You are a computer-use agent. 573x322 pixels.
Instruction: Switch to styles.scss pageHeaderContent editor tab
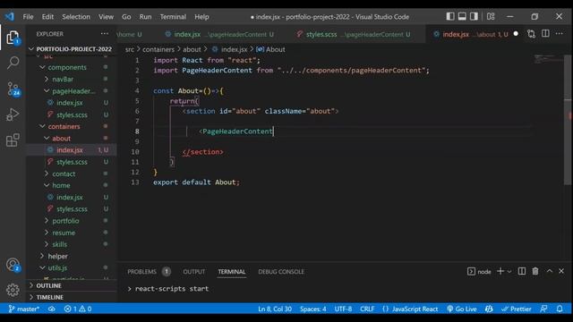click(353, 34)
